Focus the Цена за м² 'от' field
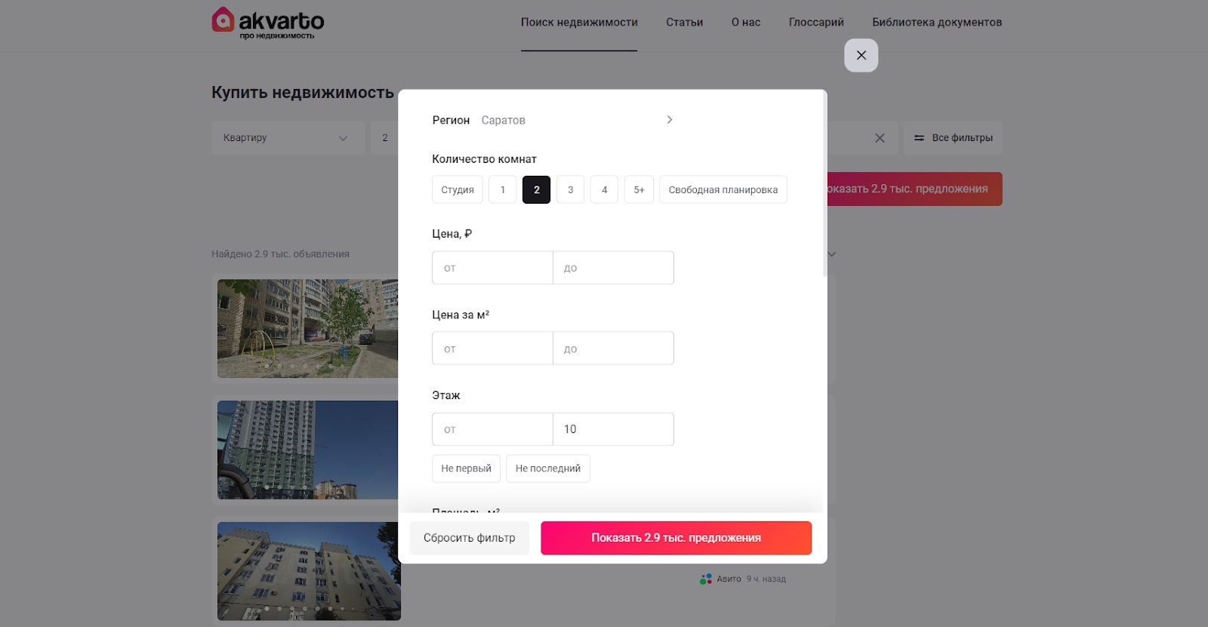 coord(492,349)
